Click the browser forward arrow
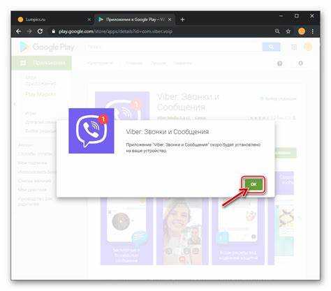Viewport: 331px width, 291px height. 29,31
